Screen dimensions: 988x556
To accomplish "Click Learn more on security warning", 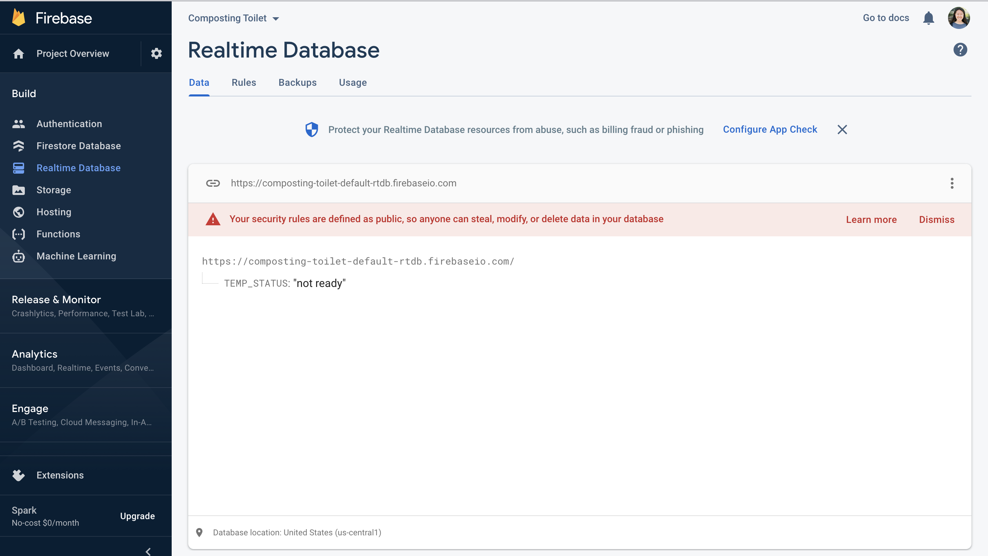I will pyautogui.click(x=871, y=219).
